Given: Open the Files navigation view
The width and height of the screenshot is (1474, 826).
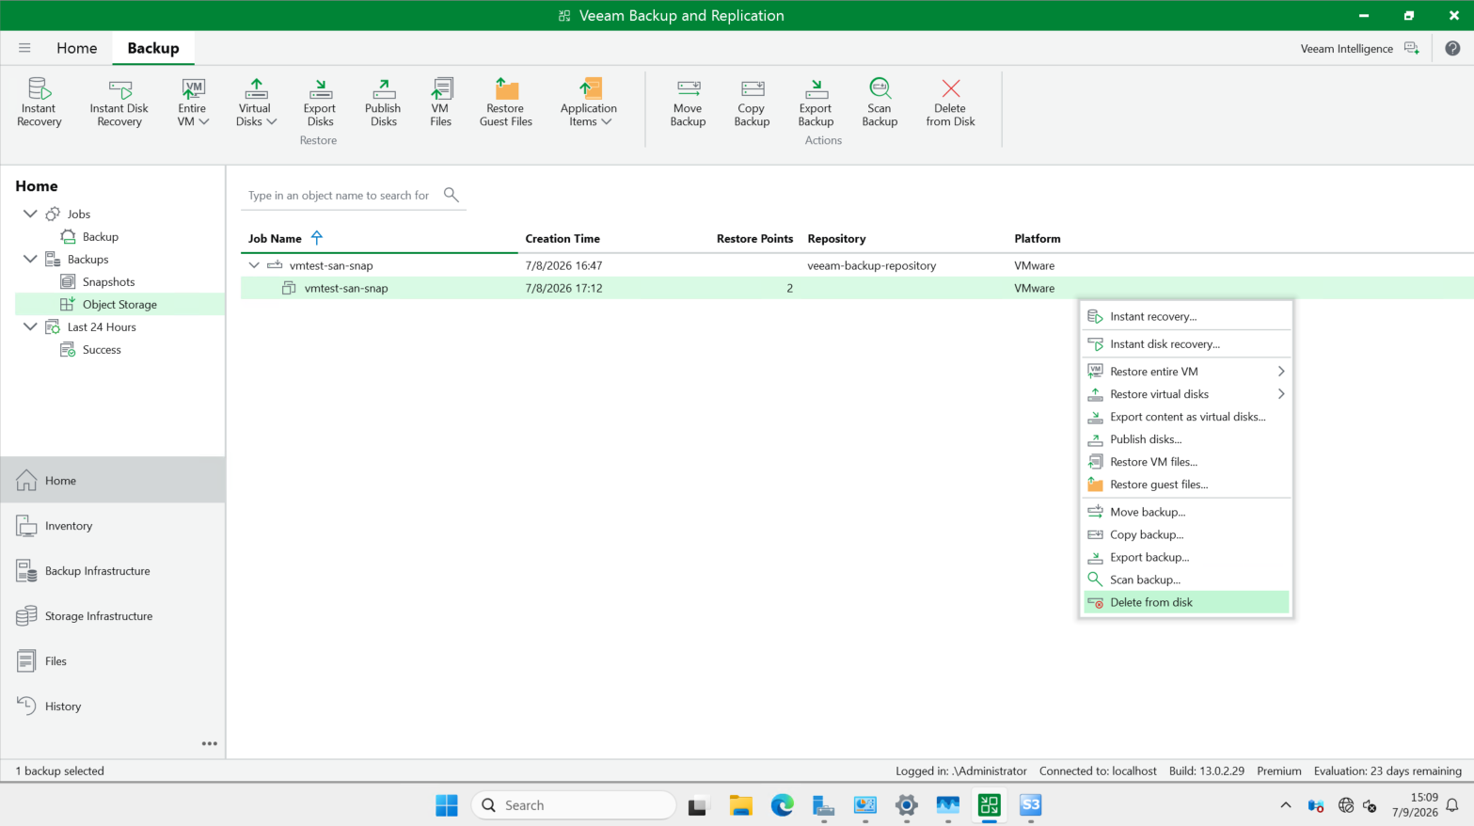Looking at the screenshot, I should (x=113, y=661).
